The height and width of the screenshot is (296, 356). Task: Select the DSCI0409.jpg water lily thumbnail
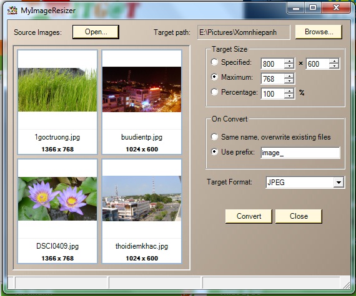(57, 199)
